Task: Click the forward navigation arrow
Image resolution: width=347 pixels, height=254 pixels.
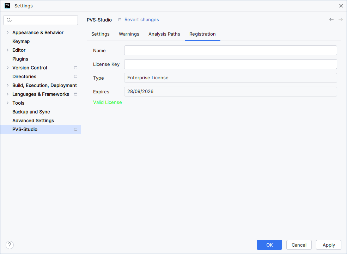Action: [340, 19]
